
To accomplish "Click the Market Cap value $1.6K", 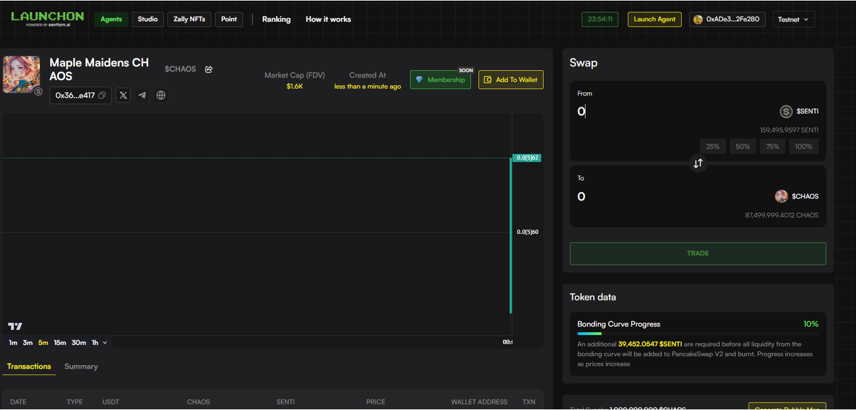I will point(295,86).
